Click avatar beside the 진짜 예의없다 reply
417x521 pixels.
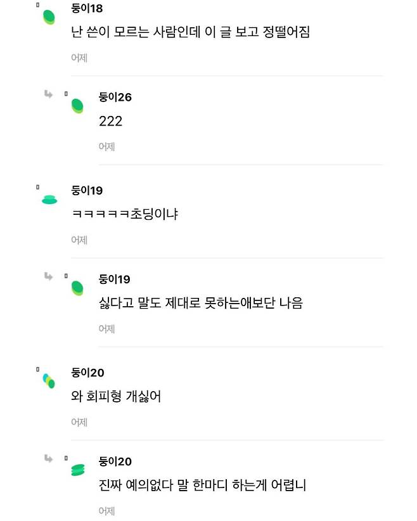[77, 470]
